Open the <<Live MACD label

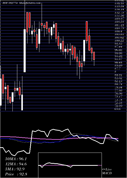click(x=107, y=171)
